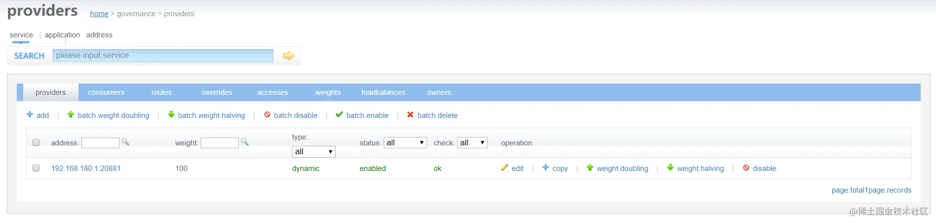The image size is (936, 224).
Task: Click the batch.weight.doubling link
Action: pos(113,115)
